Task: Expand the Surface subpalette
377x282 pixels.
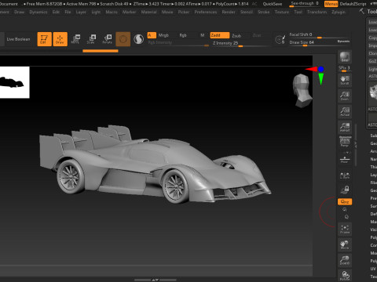Action: [x=373, y=206]
